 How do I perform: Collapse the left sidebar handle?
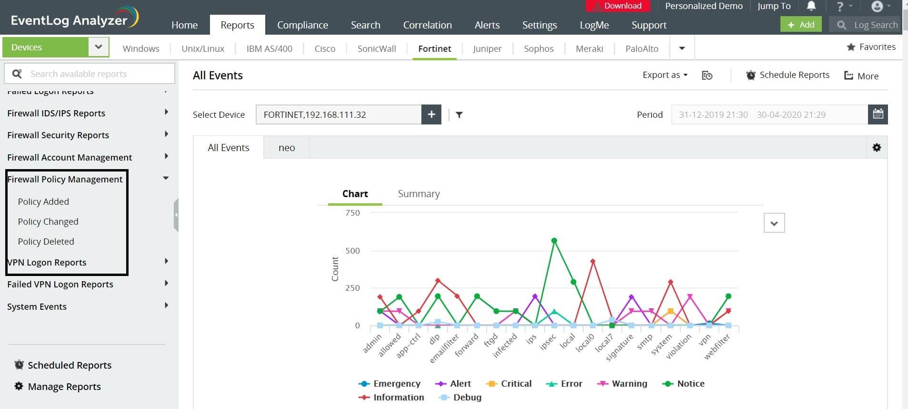tap(176, 215)
